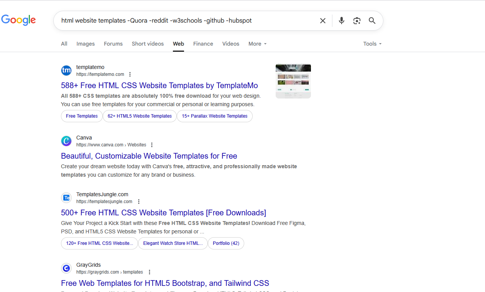This screenshot has width=485, height=292.
Task: Open three-dot menu for TemplatesJungle result
Action: (x=139, y=202)
